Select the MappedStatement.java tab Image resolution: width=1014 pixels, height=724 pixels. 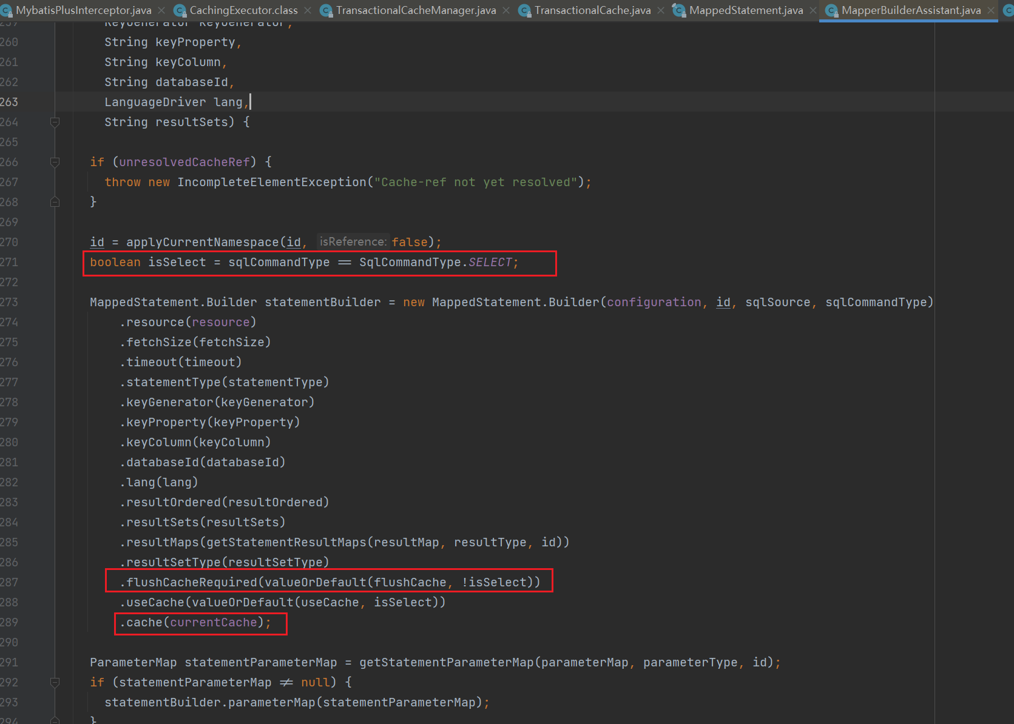click(x=746, y=10)
